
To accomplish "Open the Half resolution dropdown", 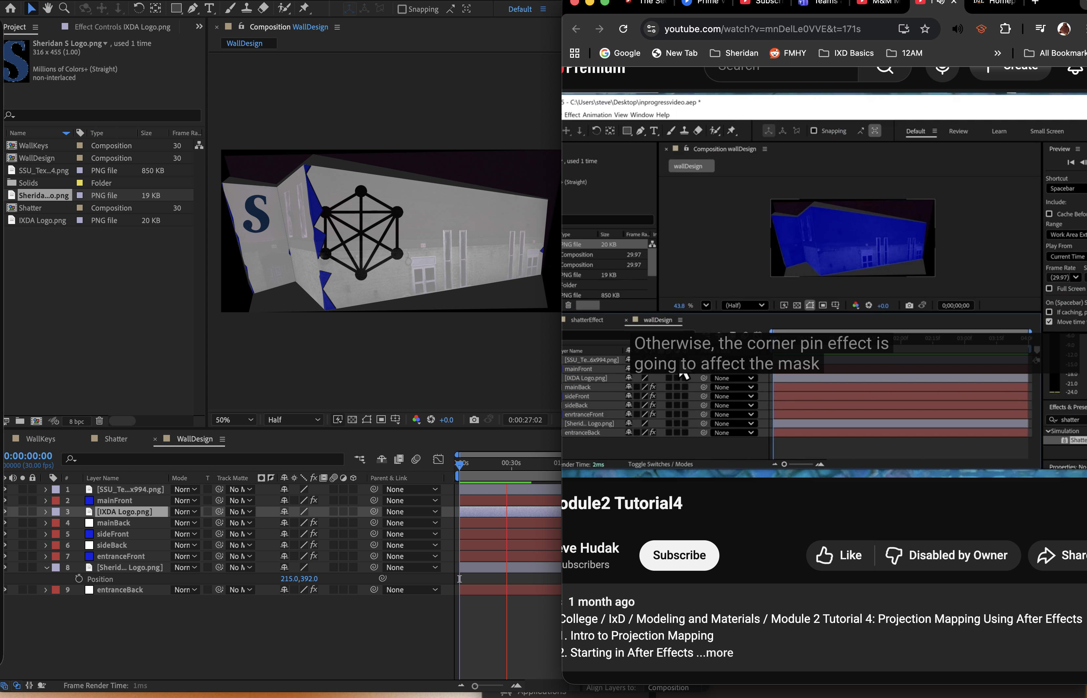I will (293, 420).
